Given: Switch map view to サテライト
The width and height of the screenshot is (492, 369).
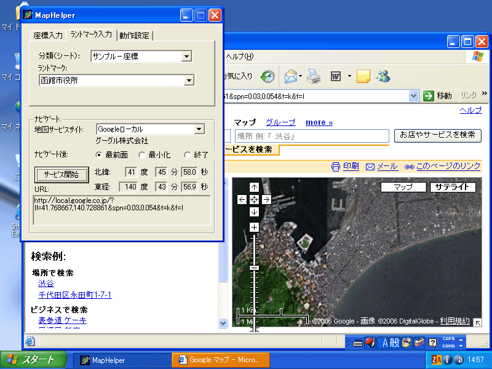Looking at the screenshot, I should pyautogui.click(x=453, y=188).
